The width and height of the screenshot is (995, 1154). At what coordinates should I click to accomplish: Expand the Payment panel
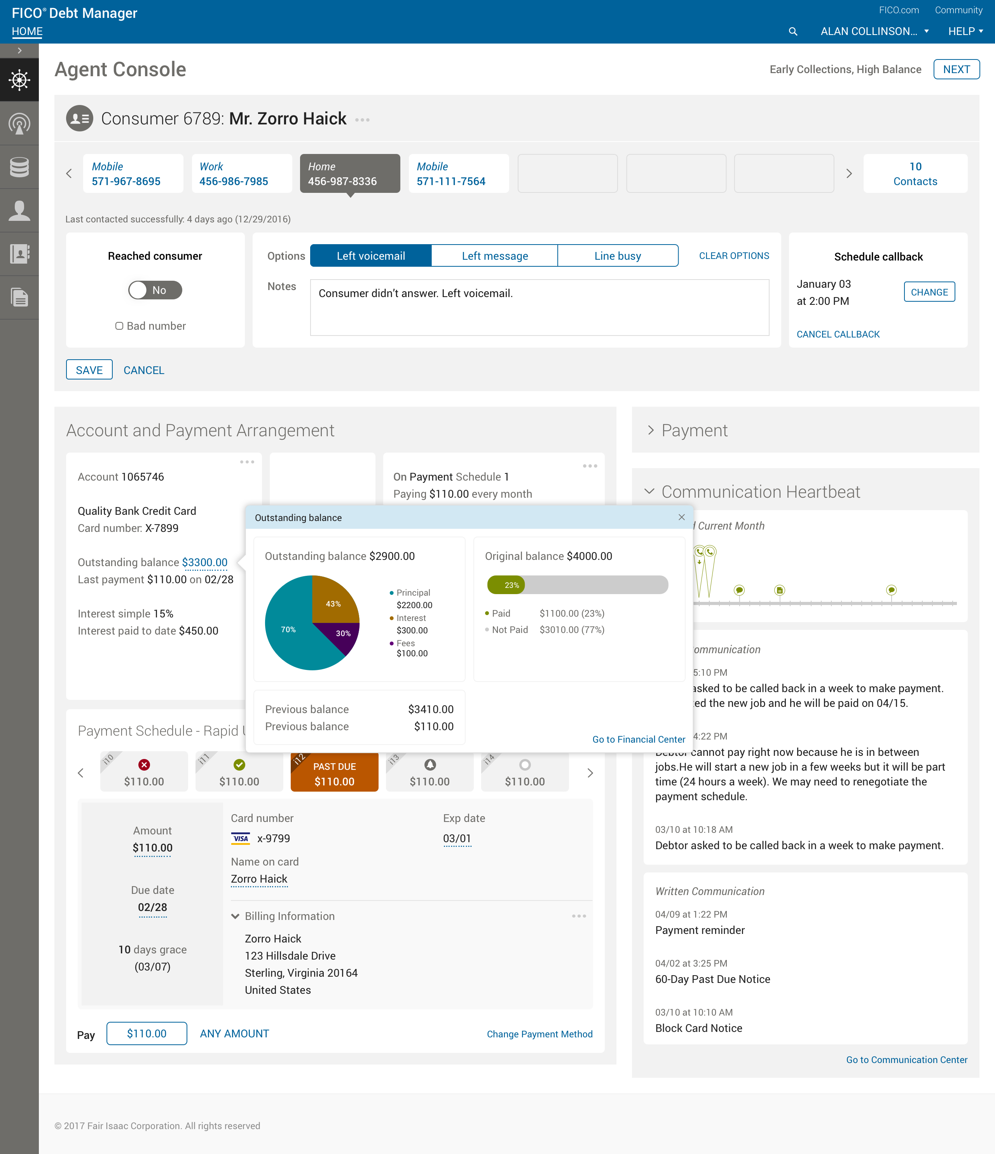650,430
